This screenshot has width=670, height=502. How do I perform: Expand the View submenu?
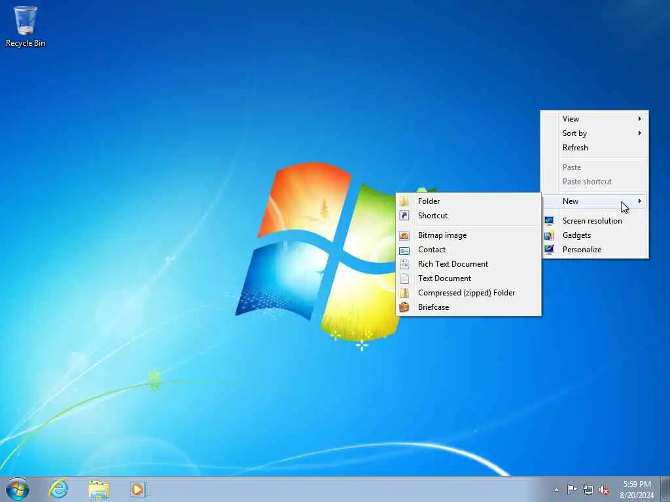coord(594,119)
